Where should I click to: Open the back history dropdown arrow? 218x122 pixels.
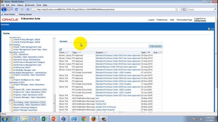tap(12, 9)
